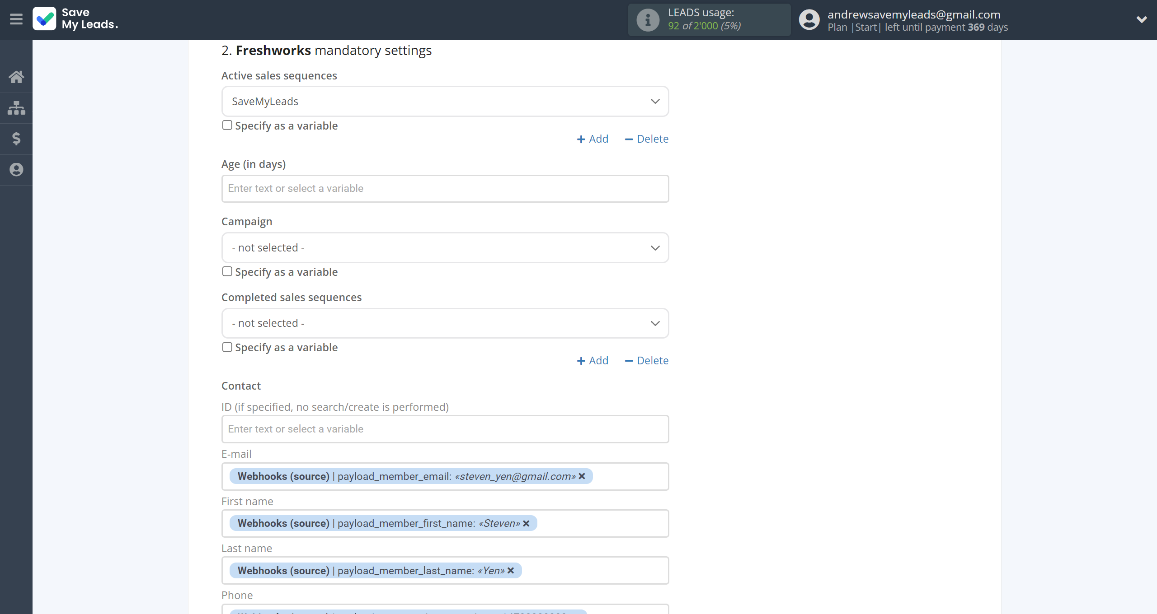
Task: Click the LEADS usage counter text
Action: [x=704, y=26]
